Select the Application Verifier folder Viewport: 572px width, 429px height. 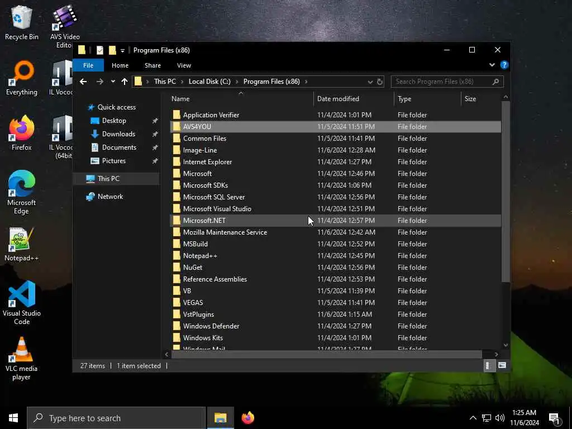[x=335, y=115]
